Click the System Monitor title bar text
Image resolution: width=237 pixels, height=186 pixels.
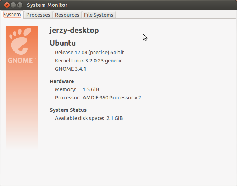pos(47,5)
